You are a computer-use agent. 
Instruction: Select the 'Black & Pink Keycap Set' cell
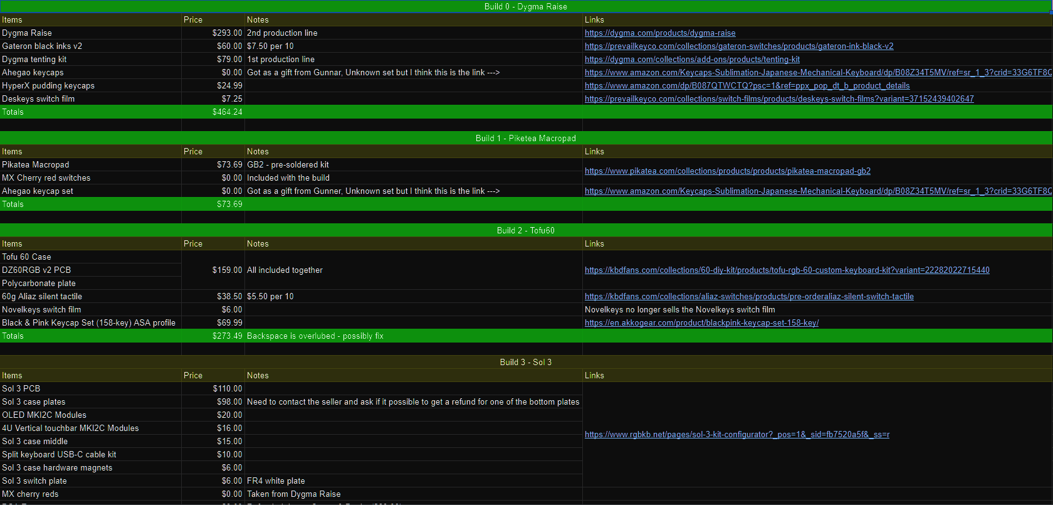(91, 323)
